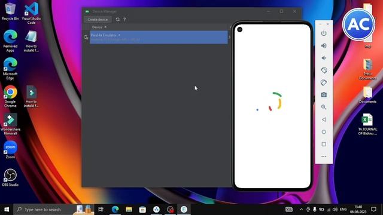Rotate emulator right with lower rotate icon

[324, 82]
